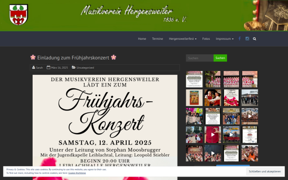Open the Einladung zum Frühjahrskonzert post title

(73, 58)
